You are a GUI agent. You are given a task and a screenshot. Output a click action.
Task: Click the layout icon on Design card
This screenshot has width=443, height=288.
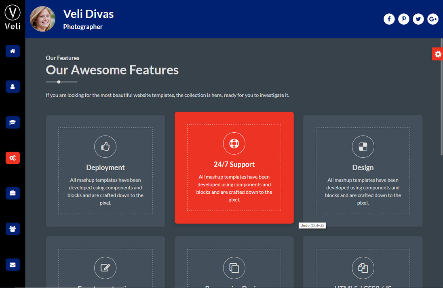(x=363, y=146)
